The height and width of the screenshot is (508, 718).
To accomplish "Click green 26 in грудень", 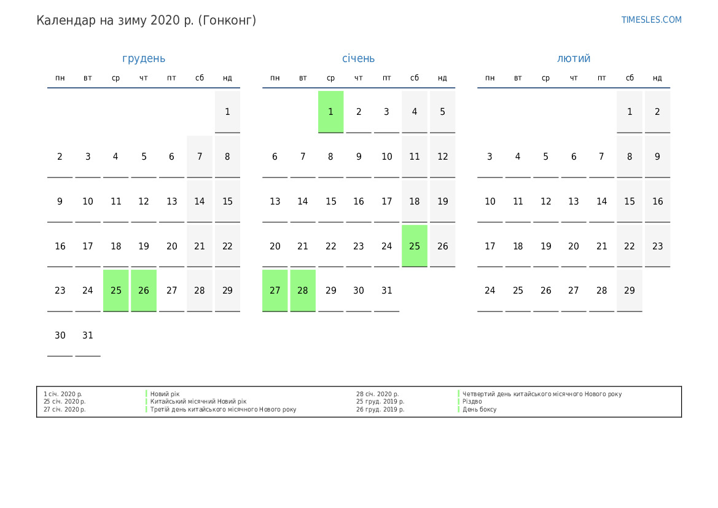I will tap(144, 291).
